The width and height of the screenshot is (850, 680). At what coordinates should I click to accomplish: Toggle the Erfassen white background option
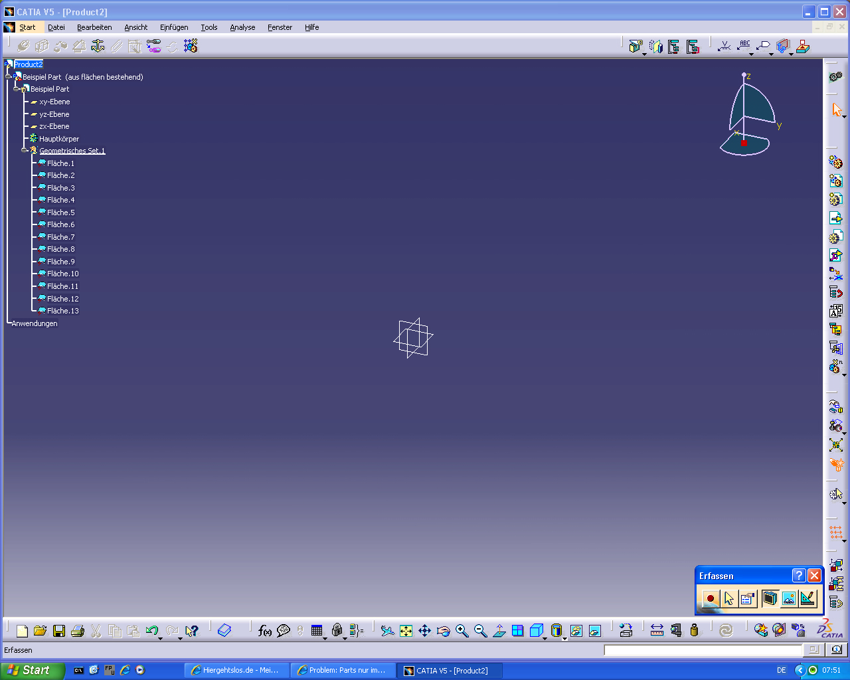click(x=770, y=598)
